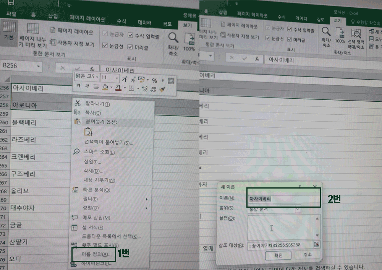Click the format painter brush in mini toolbar
This screenshot has height=270, width=382.
162,90
